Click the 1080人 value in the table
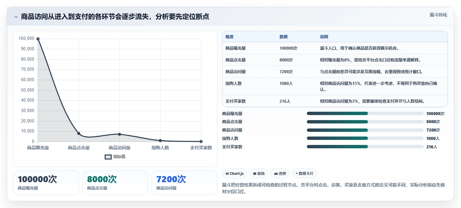The height and width of the screenshot is (208, 461). [x=286, y=84]
